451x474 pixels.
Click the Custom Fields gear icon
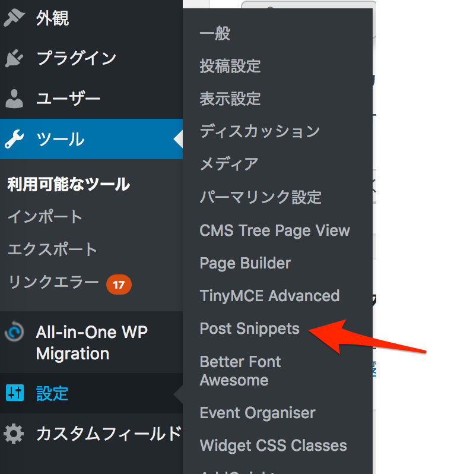tap(14, 434)
